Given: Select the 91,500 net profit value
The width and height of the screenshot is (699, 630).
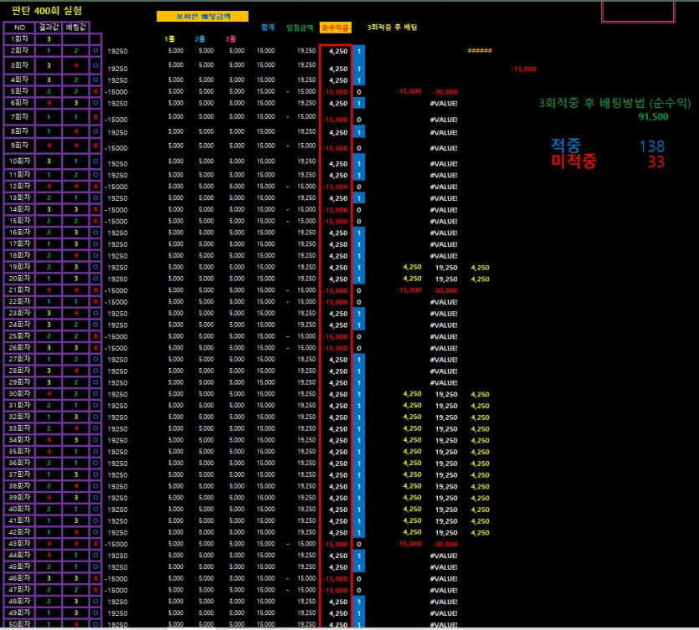Looking at the screenshot, I should tap(653, 117).
